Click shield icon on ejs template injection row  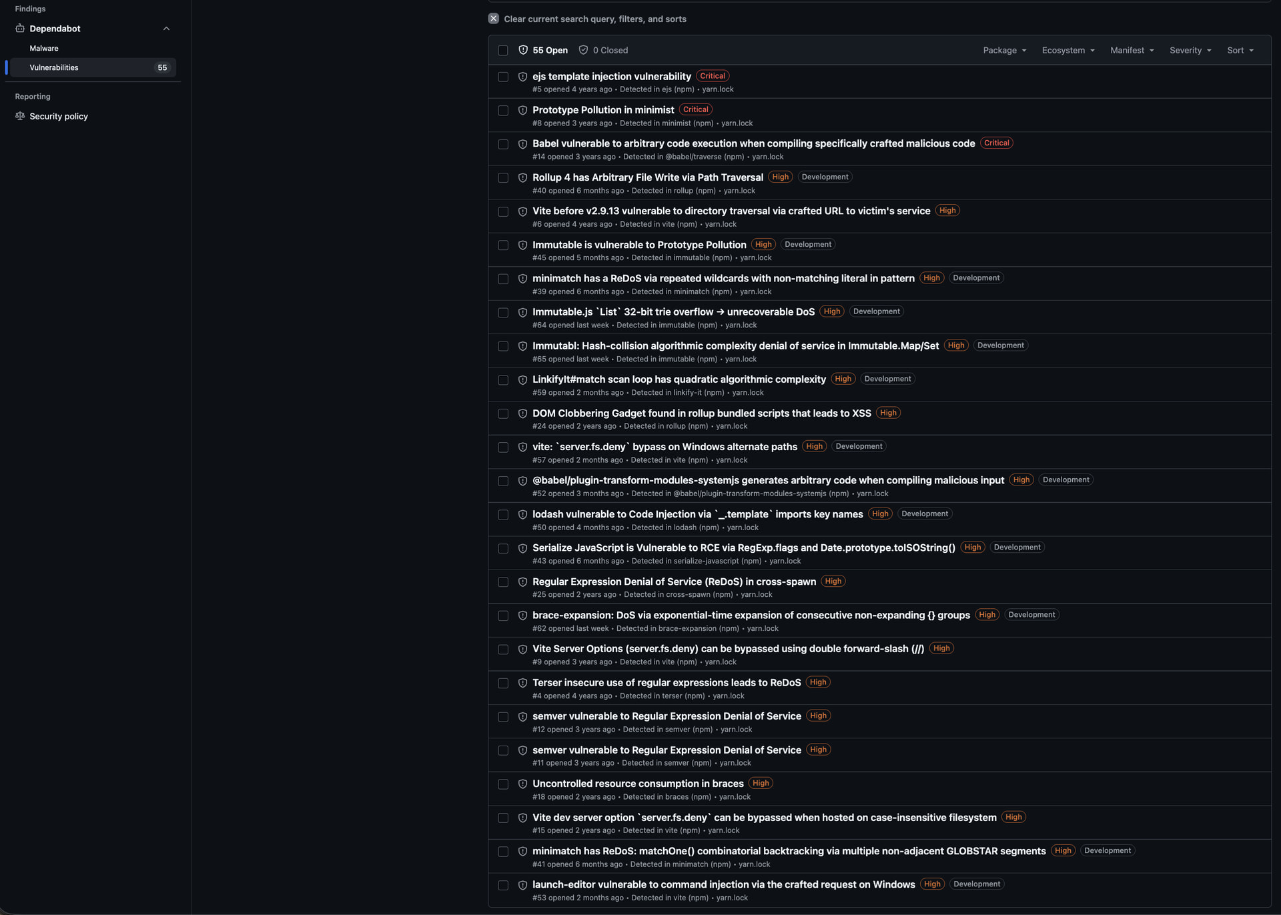[522, 77]
